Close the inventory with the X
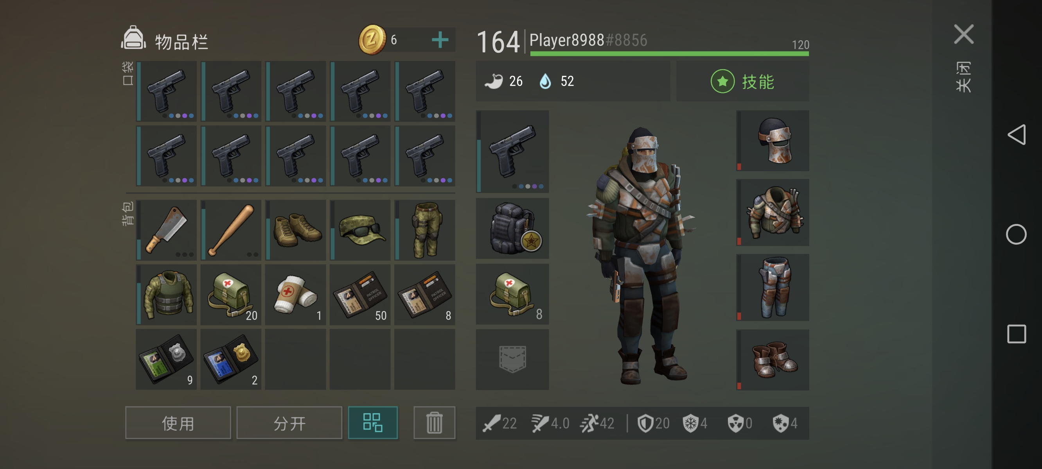The height and width of the screenshot is (469, 1042). pos(964,34)
